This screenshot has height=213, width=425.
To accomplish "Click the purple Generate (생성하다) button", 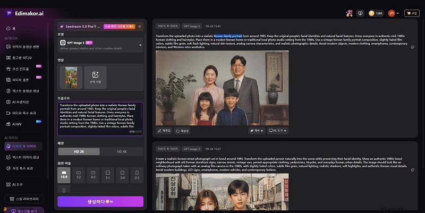I will pos(100,201).
